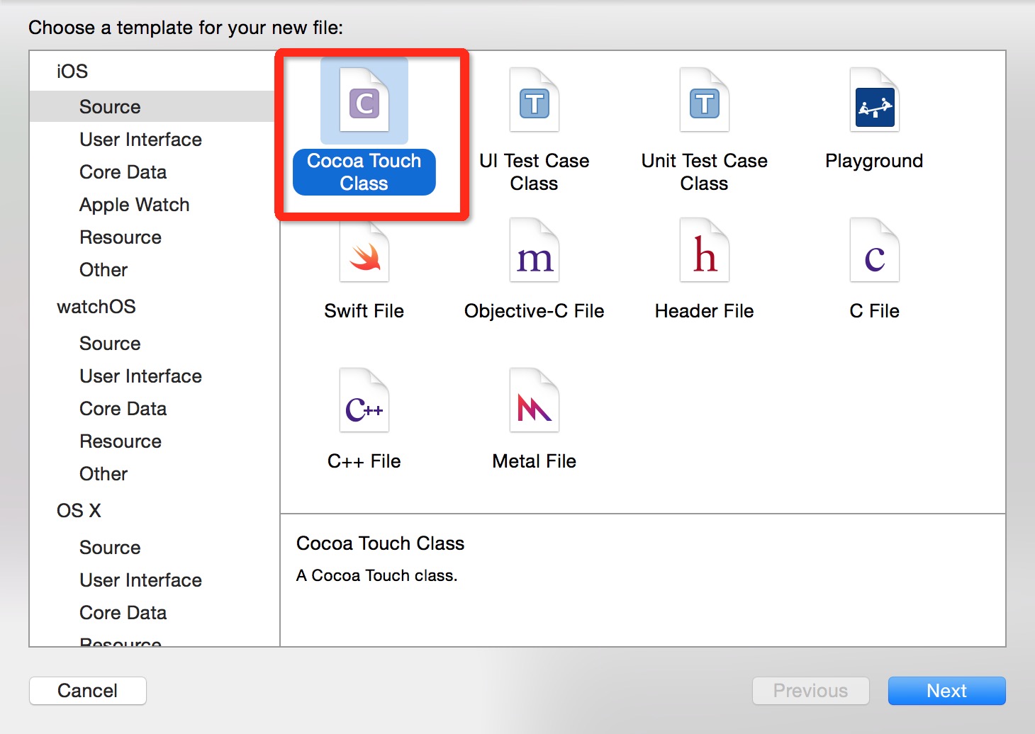Screen dimensions: 1035x734
Task: Select Source under iOS
Action: tap(152, 107)
